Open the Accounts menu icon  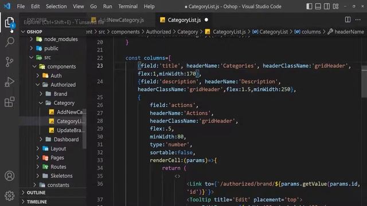[x=9, y=176]
